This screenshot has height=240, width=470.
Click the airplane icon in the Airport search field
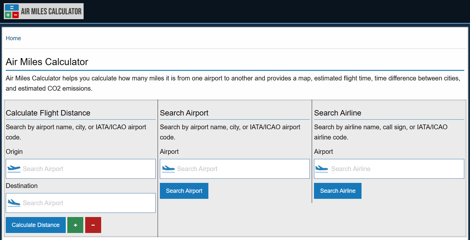168,169
